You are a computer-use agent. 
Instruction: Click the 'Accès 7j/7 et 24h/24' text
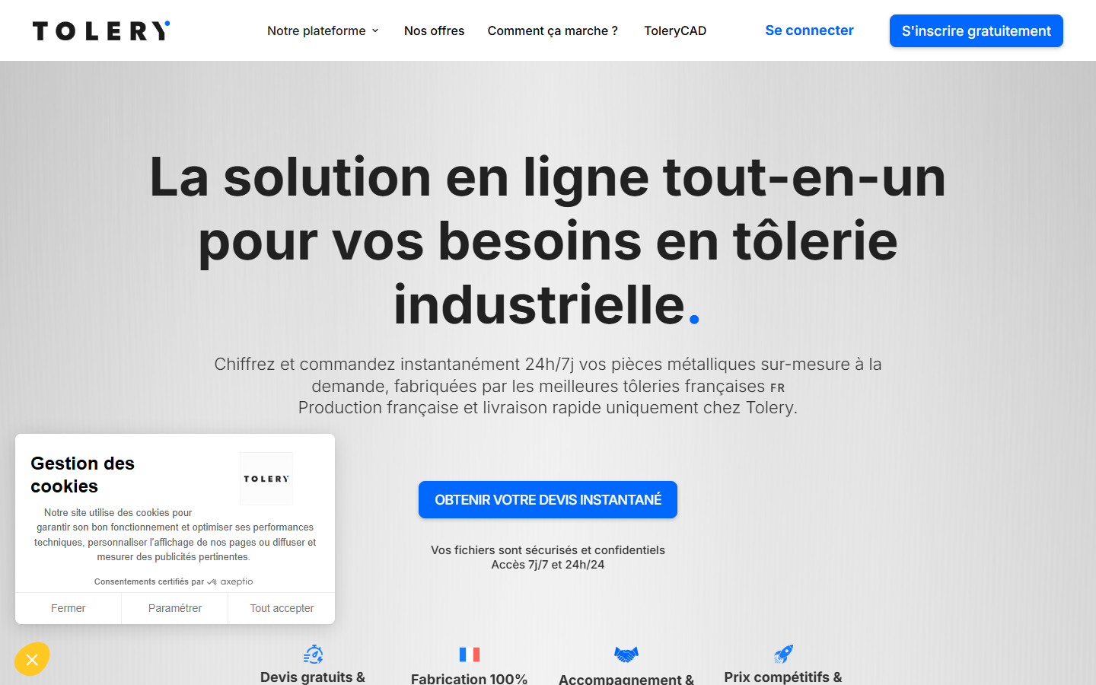tap(548, 565)
